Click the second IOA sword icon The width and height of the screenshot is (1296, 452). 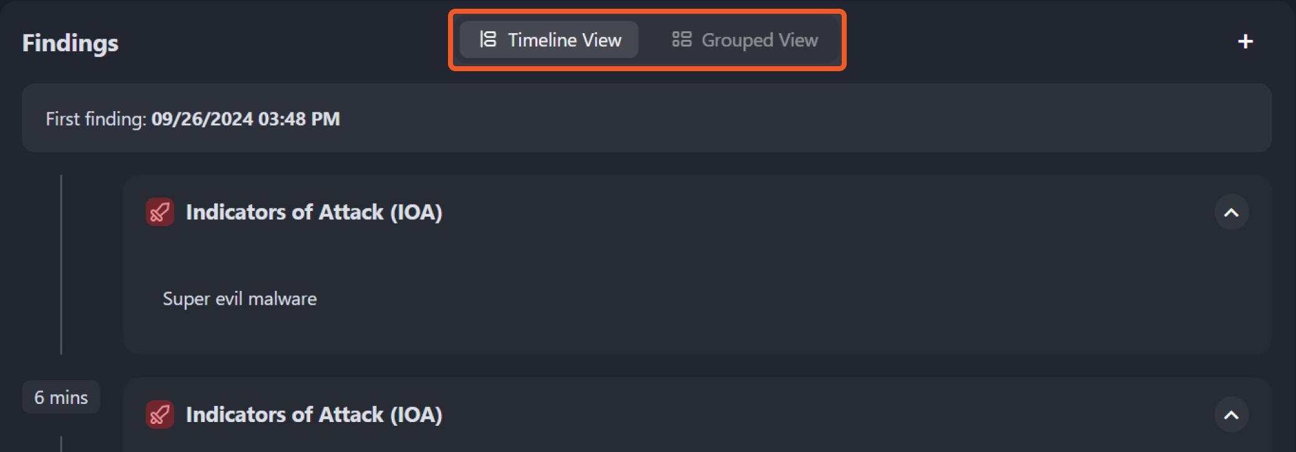[x=160, y=415]
